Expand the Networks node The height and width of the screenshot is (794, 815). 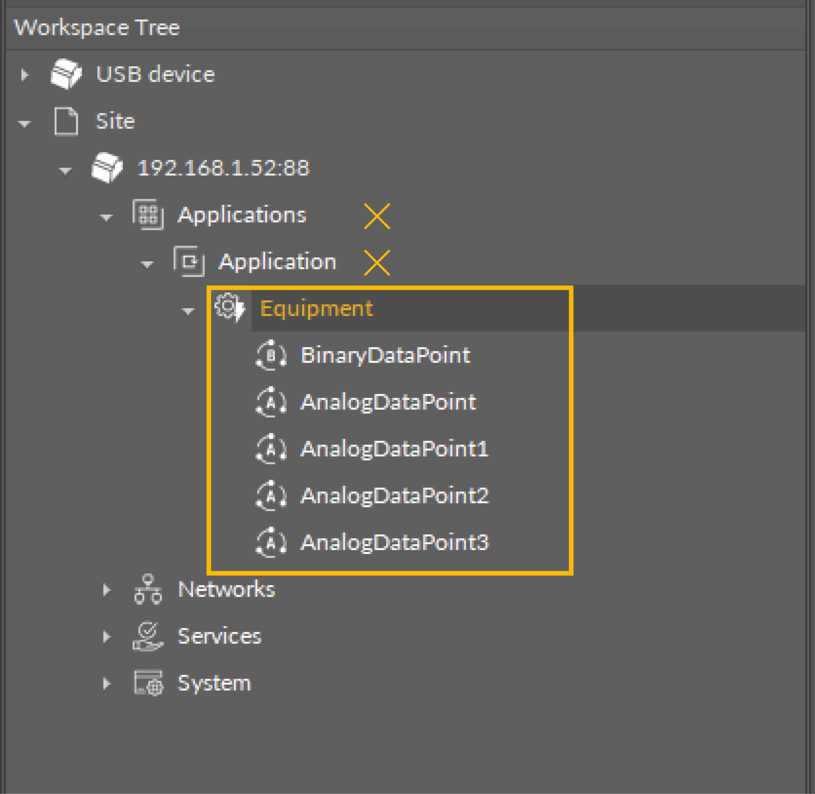106,590
